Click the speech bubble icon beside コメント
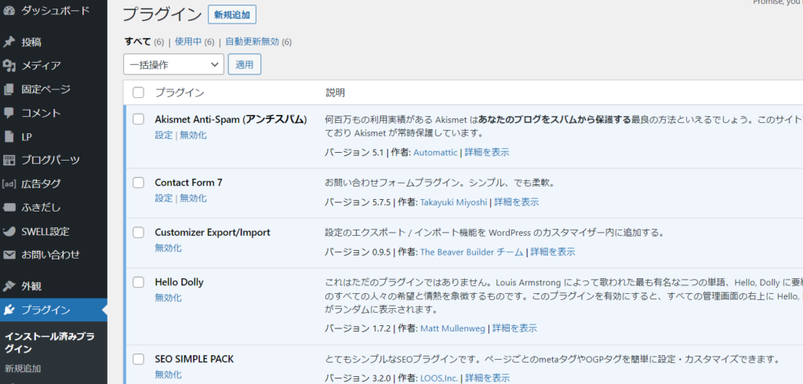This screenshot has height=384, width=803. (x=9, y=113)
